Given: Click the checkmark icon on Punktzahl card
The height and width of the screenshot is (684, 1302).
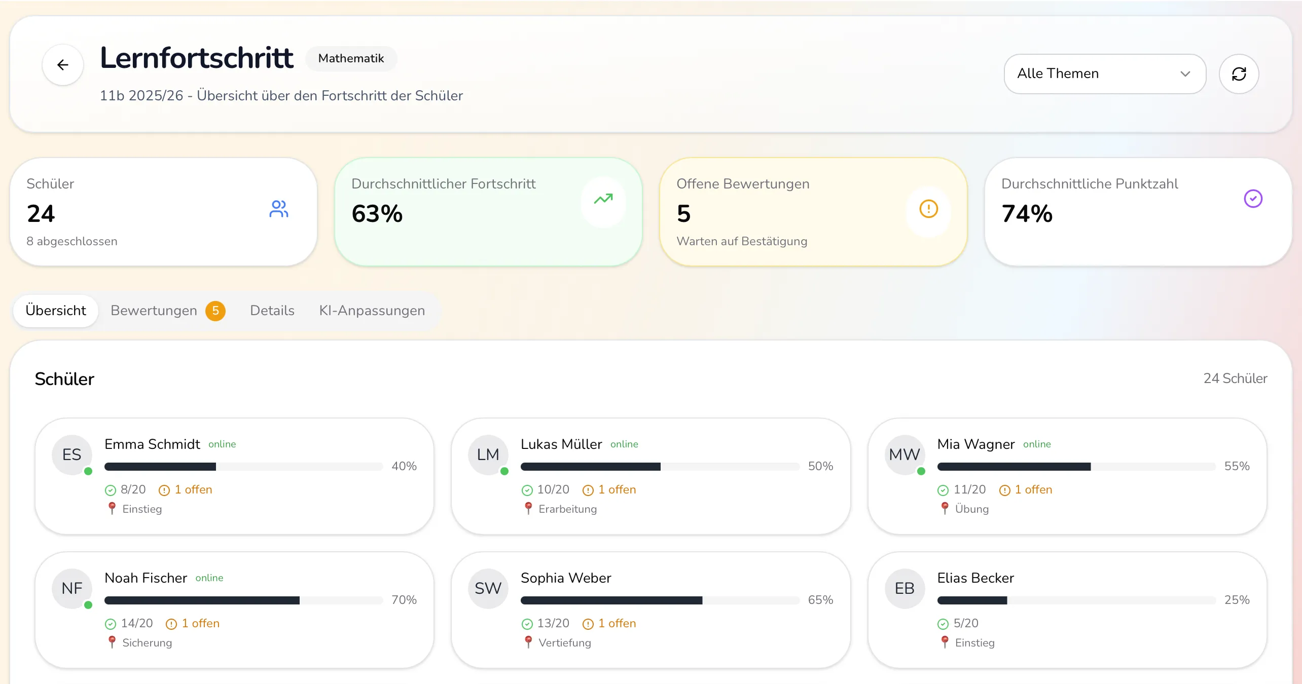Looking at the screenshot, I should 1252,199.
